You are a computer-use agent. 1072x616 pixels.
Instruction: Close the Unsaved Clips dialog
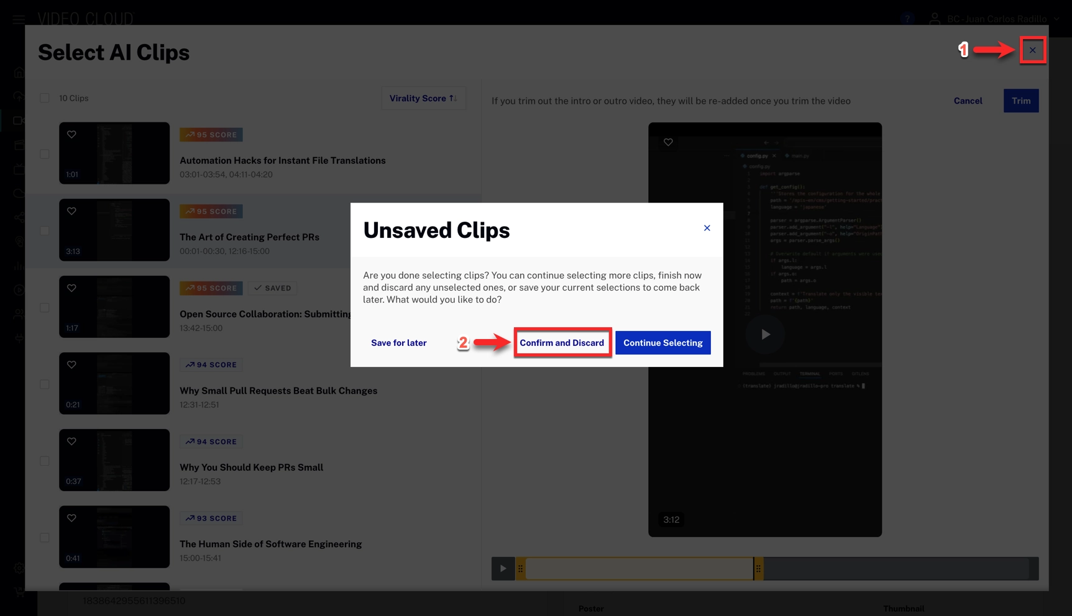pyautogui.click(x=707, y=228)
